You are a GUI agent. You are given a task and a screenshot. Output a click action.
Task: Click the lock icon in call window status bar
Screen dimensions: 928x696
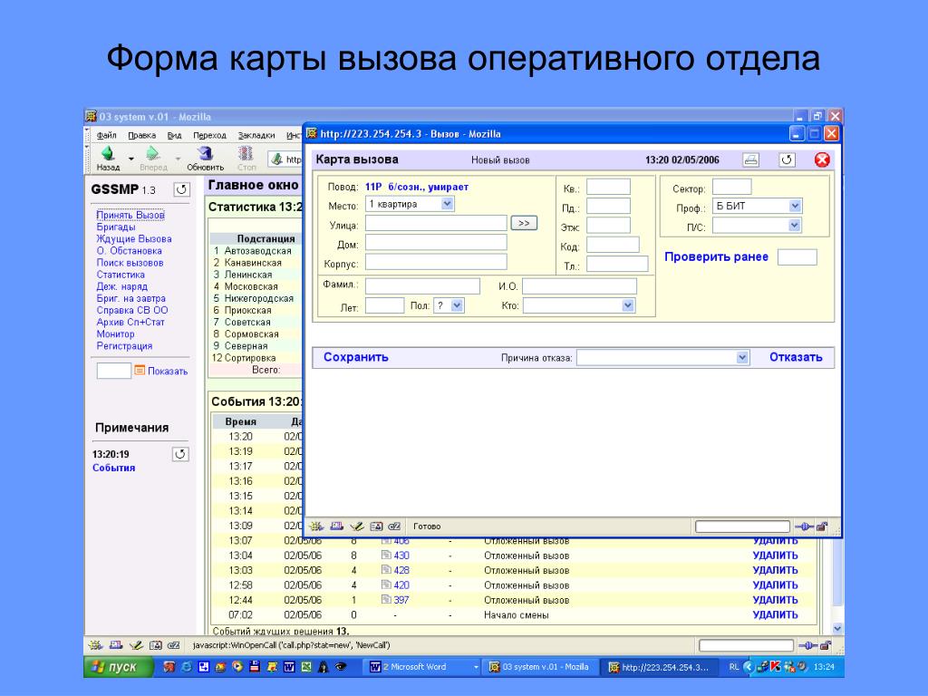point(822,527)
